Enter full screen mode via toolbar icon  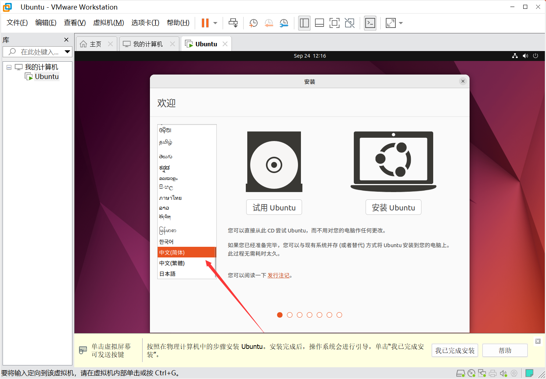click(334, 23)
